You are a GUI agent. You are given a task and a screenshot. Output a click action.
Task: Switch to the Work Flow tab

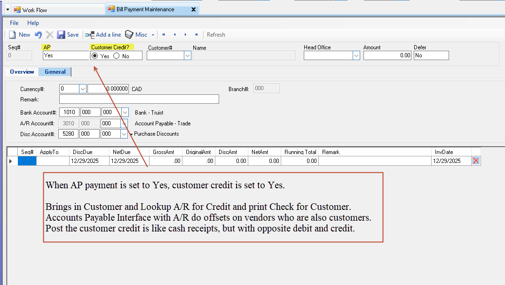tap(35, 10)
